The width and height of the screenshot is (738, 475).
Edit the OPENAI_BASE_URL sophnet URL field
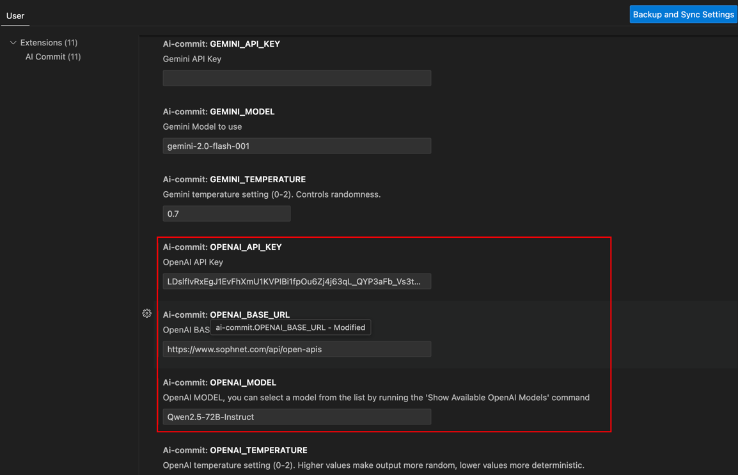tap(297, 349)
